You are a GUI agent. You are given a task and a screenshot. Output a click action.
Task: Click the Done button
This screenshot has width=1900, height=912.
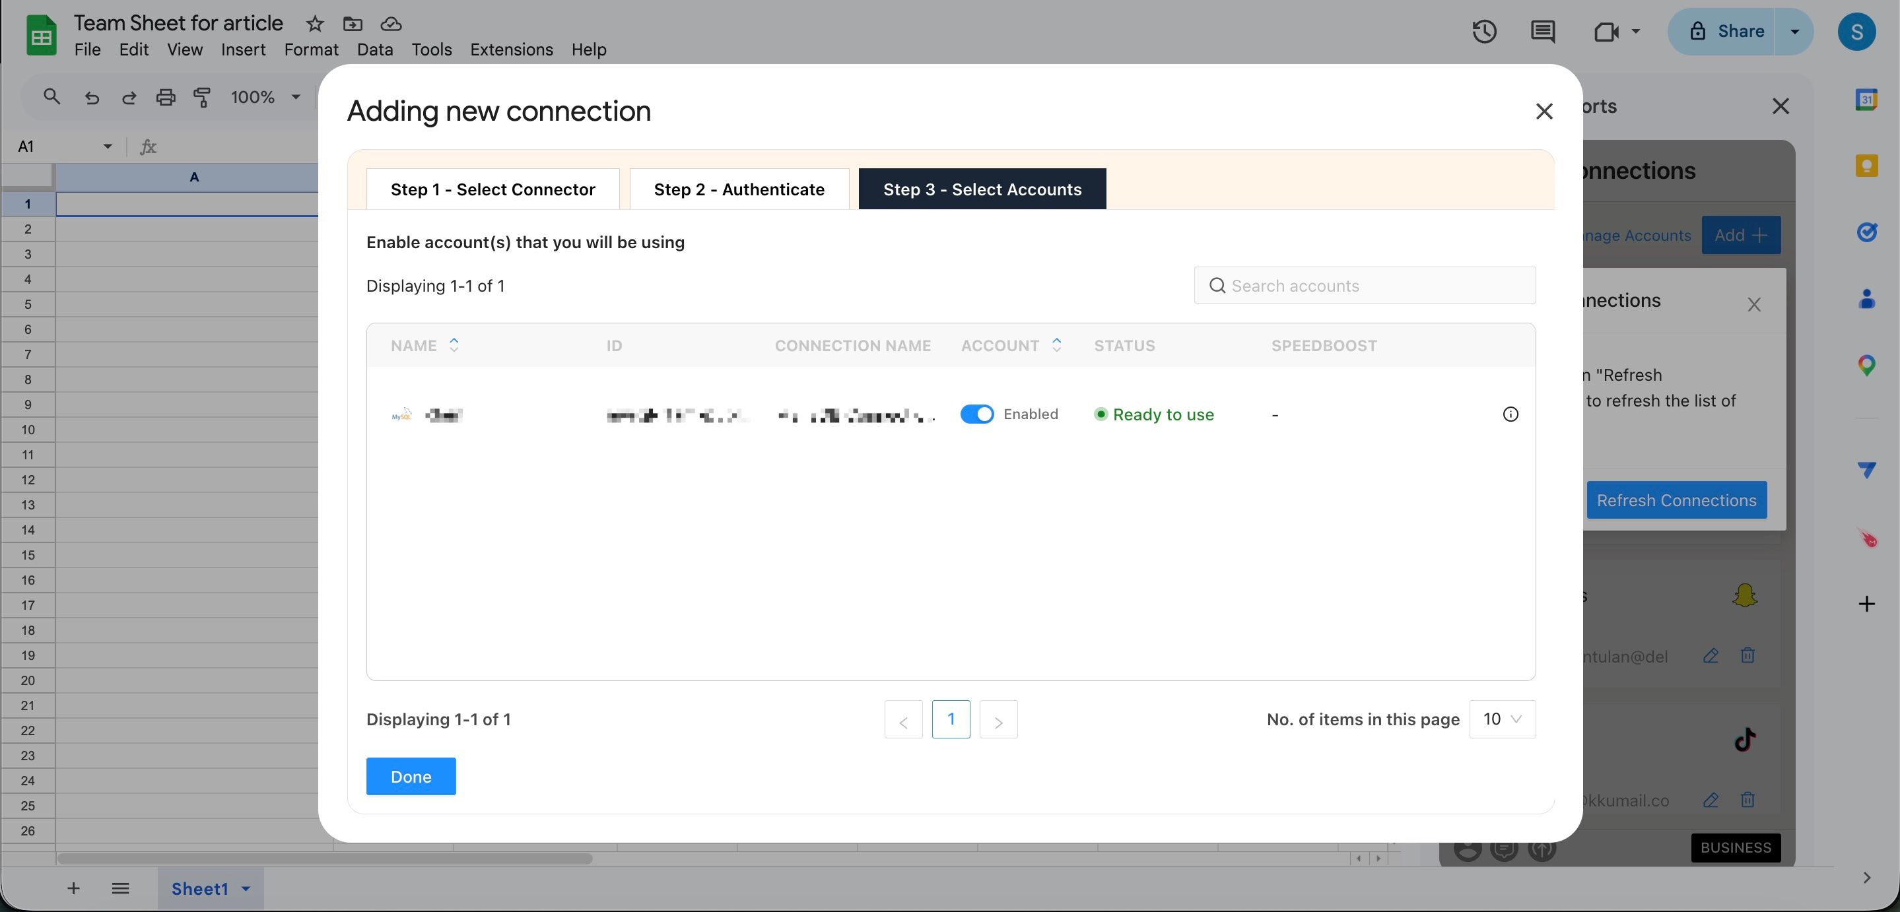point(411,776)
